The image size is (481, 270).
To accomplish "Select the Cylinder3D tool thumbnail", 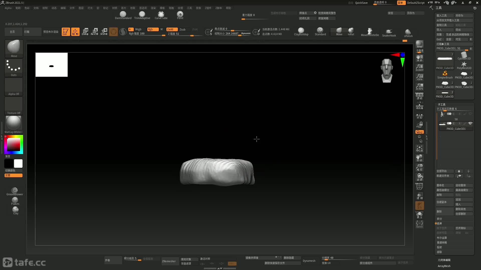I will 464,56.
